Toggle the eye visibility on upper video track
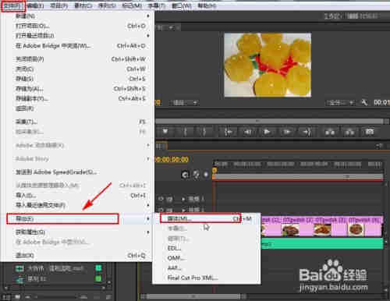Image resolution: width=390 pixels, height=301 pixels. click(161, 199)
